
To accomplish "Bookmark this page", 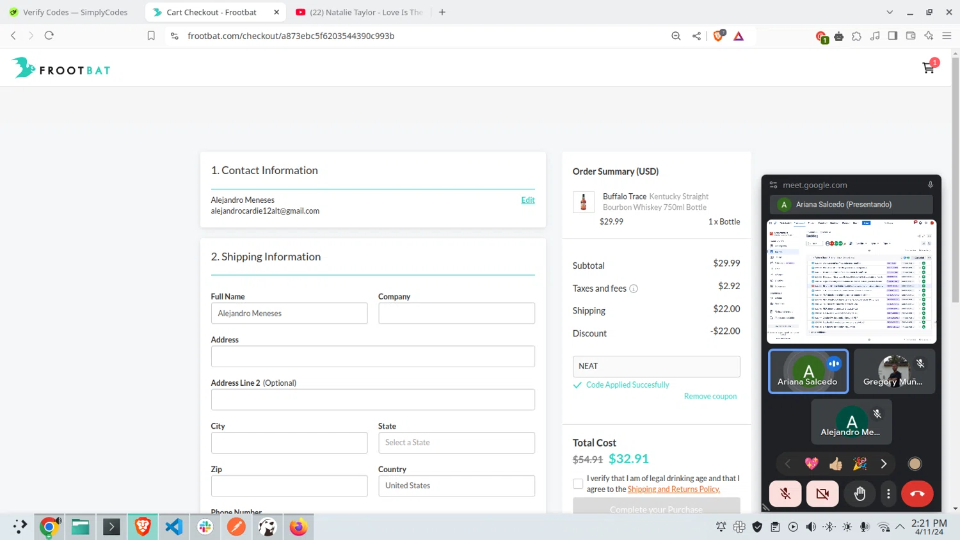I will [151, 36].
